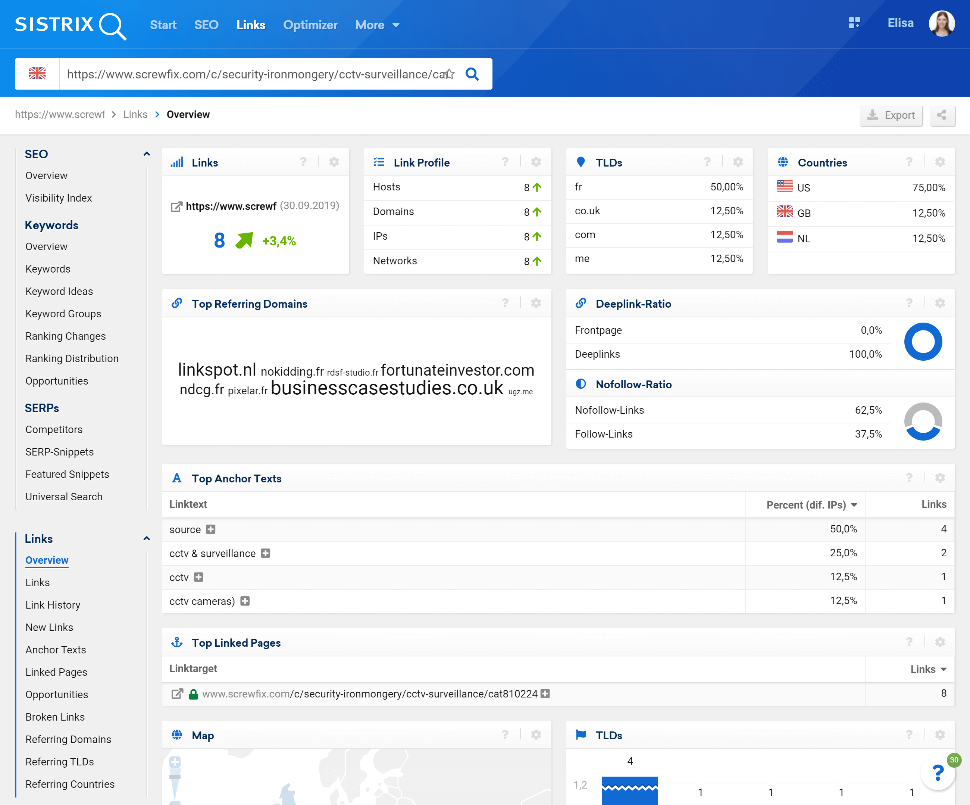Viewport: 970px width, 805px height.
Task: Zoom in on the map
Action: 175,762
